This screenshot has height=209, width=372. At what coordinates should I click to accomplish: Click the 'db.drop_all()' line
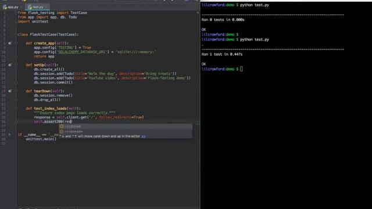[47, 100]
